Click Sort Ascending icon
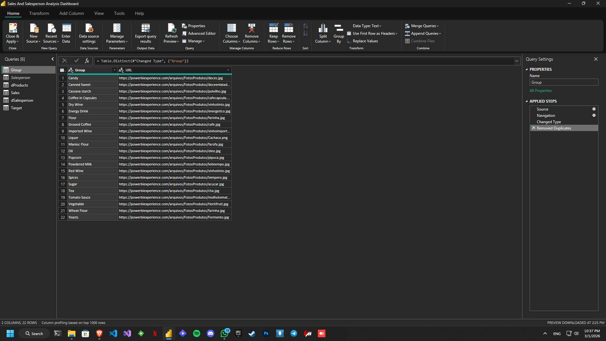Viewport: 606px width, 341px height. [305, 26]
